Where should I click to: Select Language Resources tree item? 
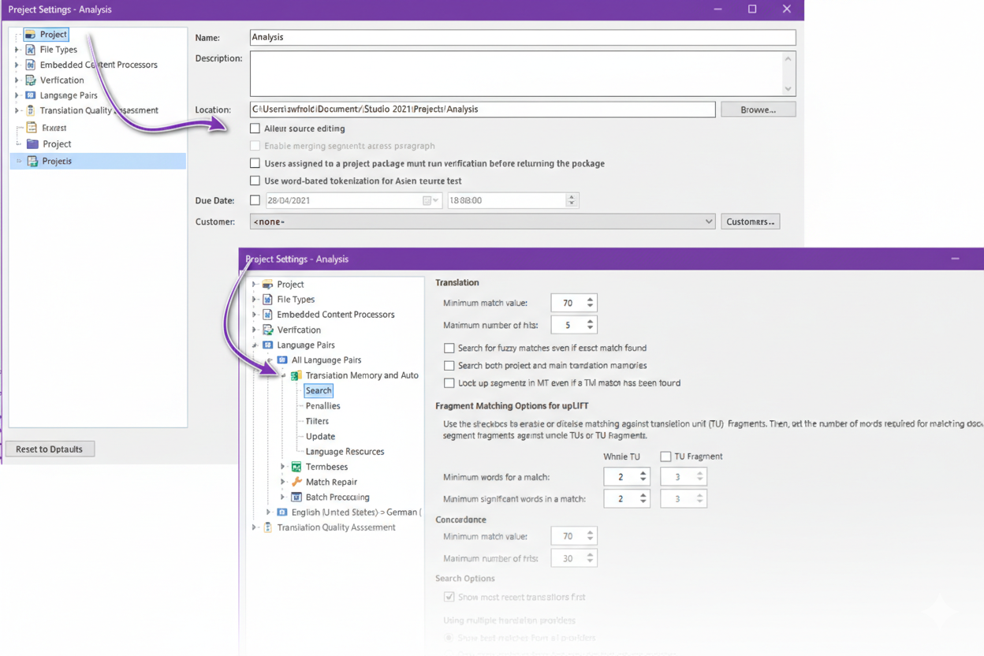[x=345, y=452]
